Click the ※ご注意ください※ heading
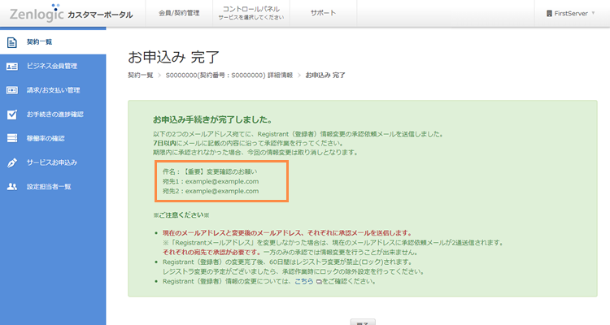This screenshot has height=325, width=610. pos(181,215)
